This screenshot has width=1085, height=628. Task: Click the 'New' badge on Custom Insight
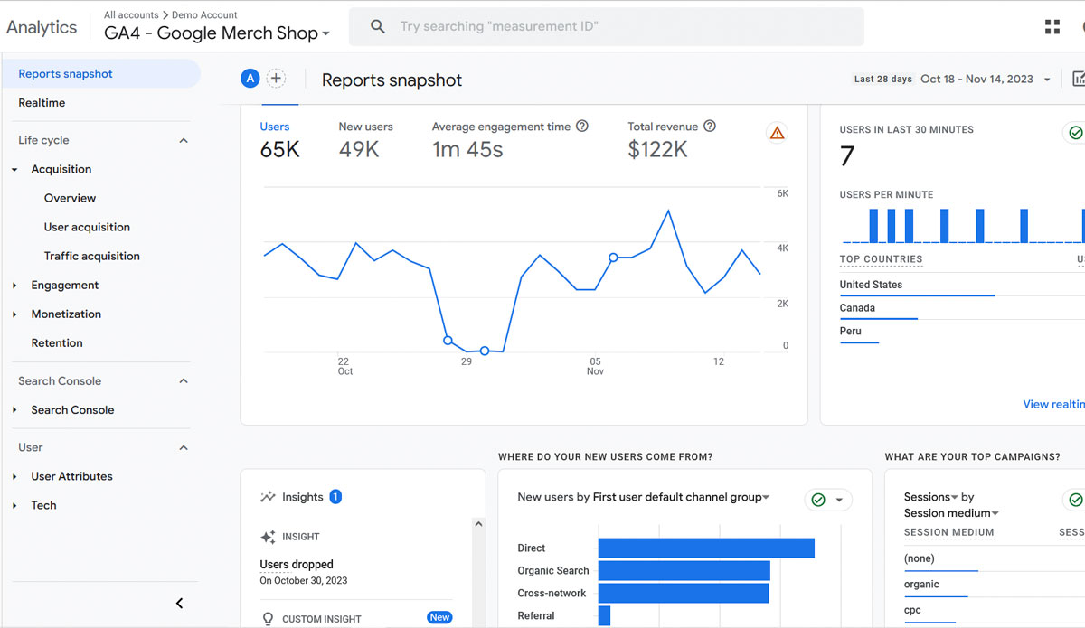(439, 618)
